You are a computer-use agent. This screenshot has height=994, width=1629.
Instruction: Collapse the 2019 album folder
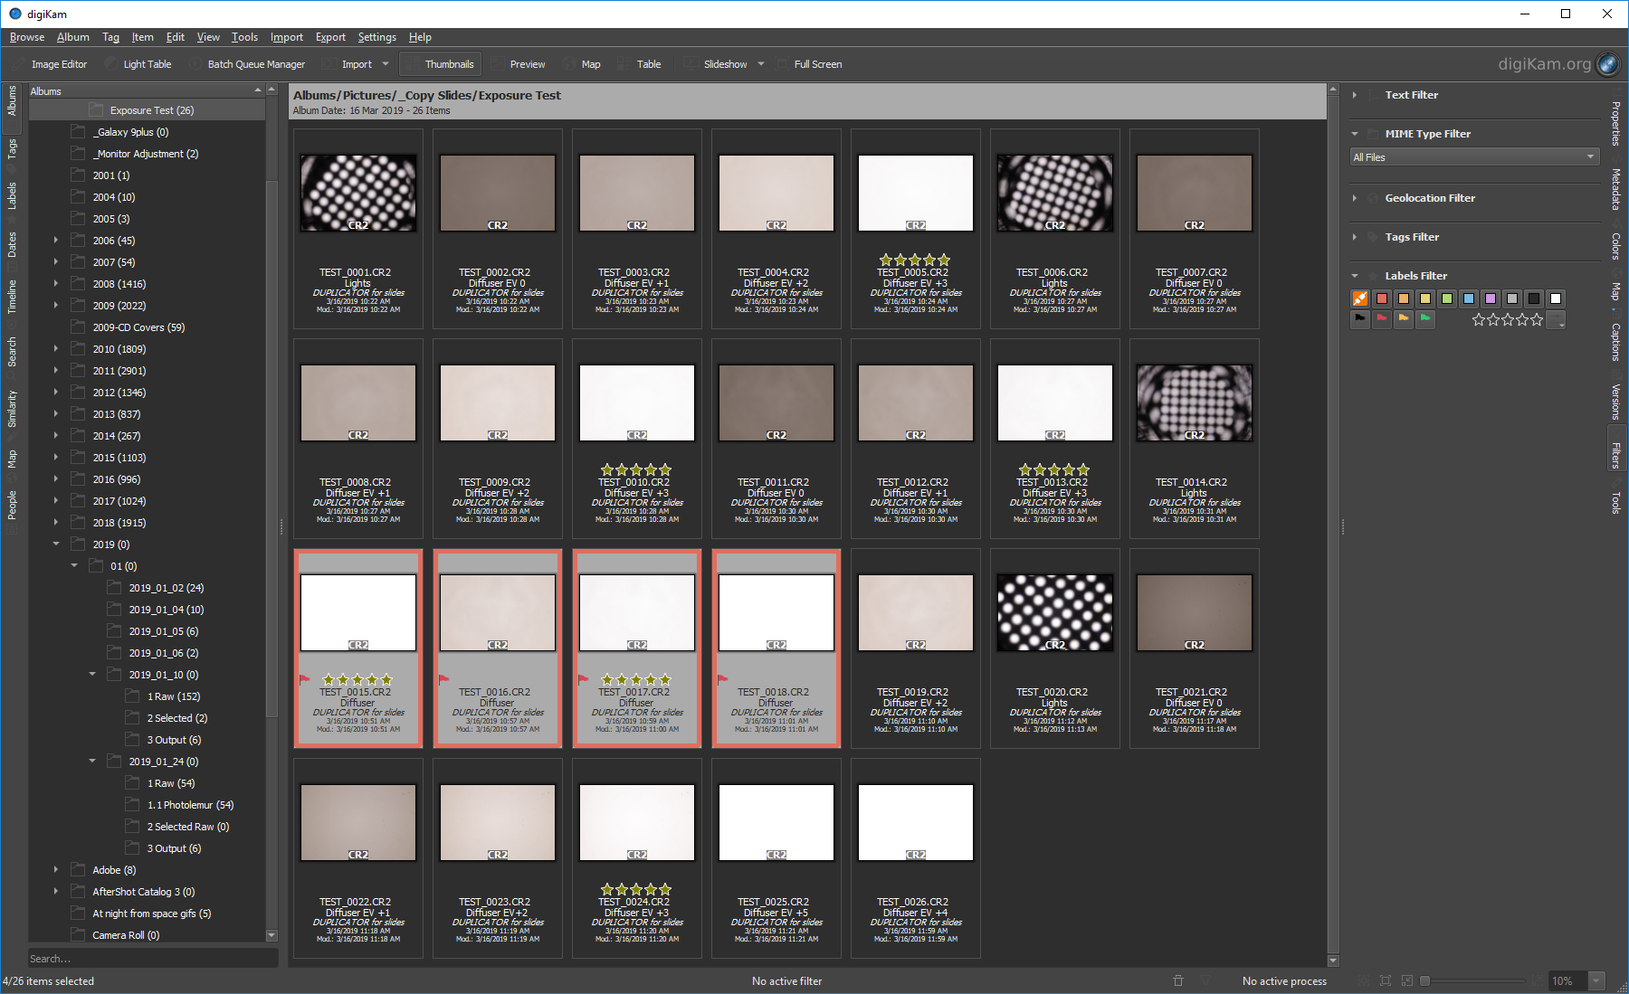tap(56, 544)
